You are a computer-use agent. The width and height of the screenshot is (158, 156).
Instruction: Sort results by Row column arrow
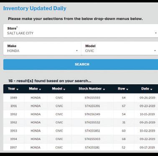(x=127, y=89)
